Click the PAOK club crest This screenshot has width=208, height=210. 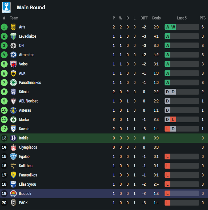pos(13,203)
